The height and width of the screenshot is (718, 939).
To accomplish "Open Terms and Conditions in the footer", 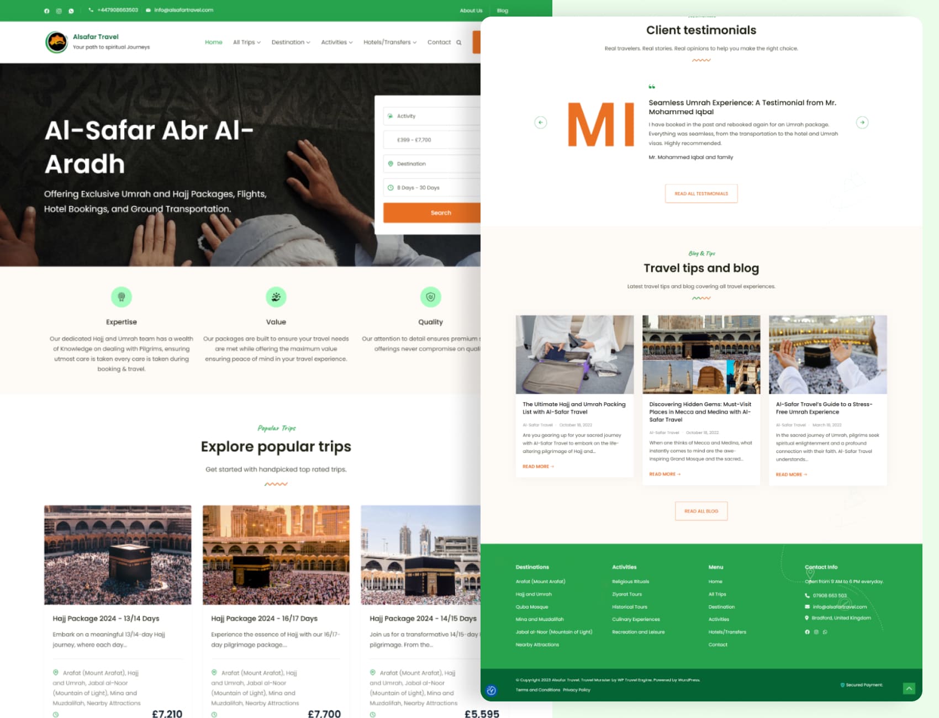I will click(538, 690).
